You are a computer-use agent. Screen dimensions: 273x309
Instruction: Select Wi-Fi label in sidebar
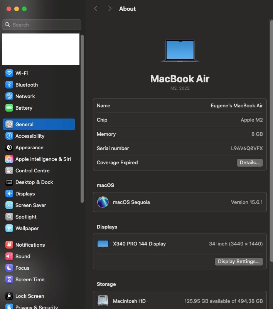pyautogui.click(x=22, y=73)
